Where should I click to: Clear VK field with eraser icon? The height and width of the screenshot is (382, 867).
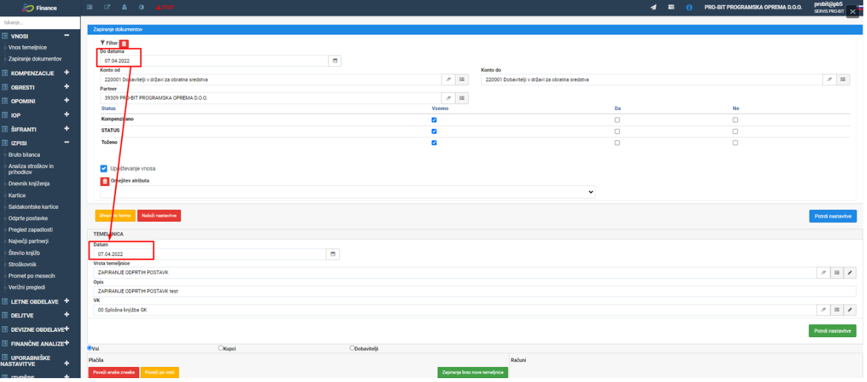[823, 310]
